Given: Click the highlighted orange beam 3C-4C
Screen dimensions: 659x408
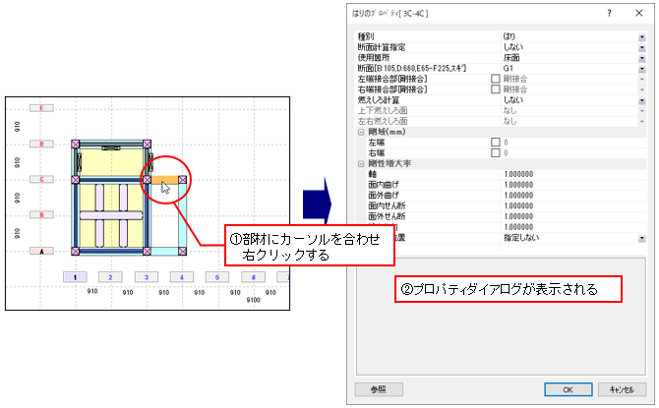Looking at the screenshot, I should (x=165, y=180).
